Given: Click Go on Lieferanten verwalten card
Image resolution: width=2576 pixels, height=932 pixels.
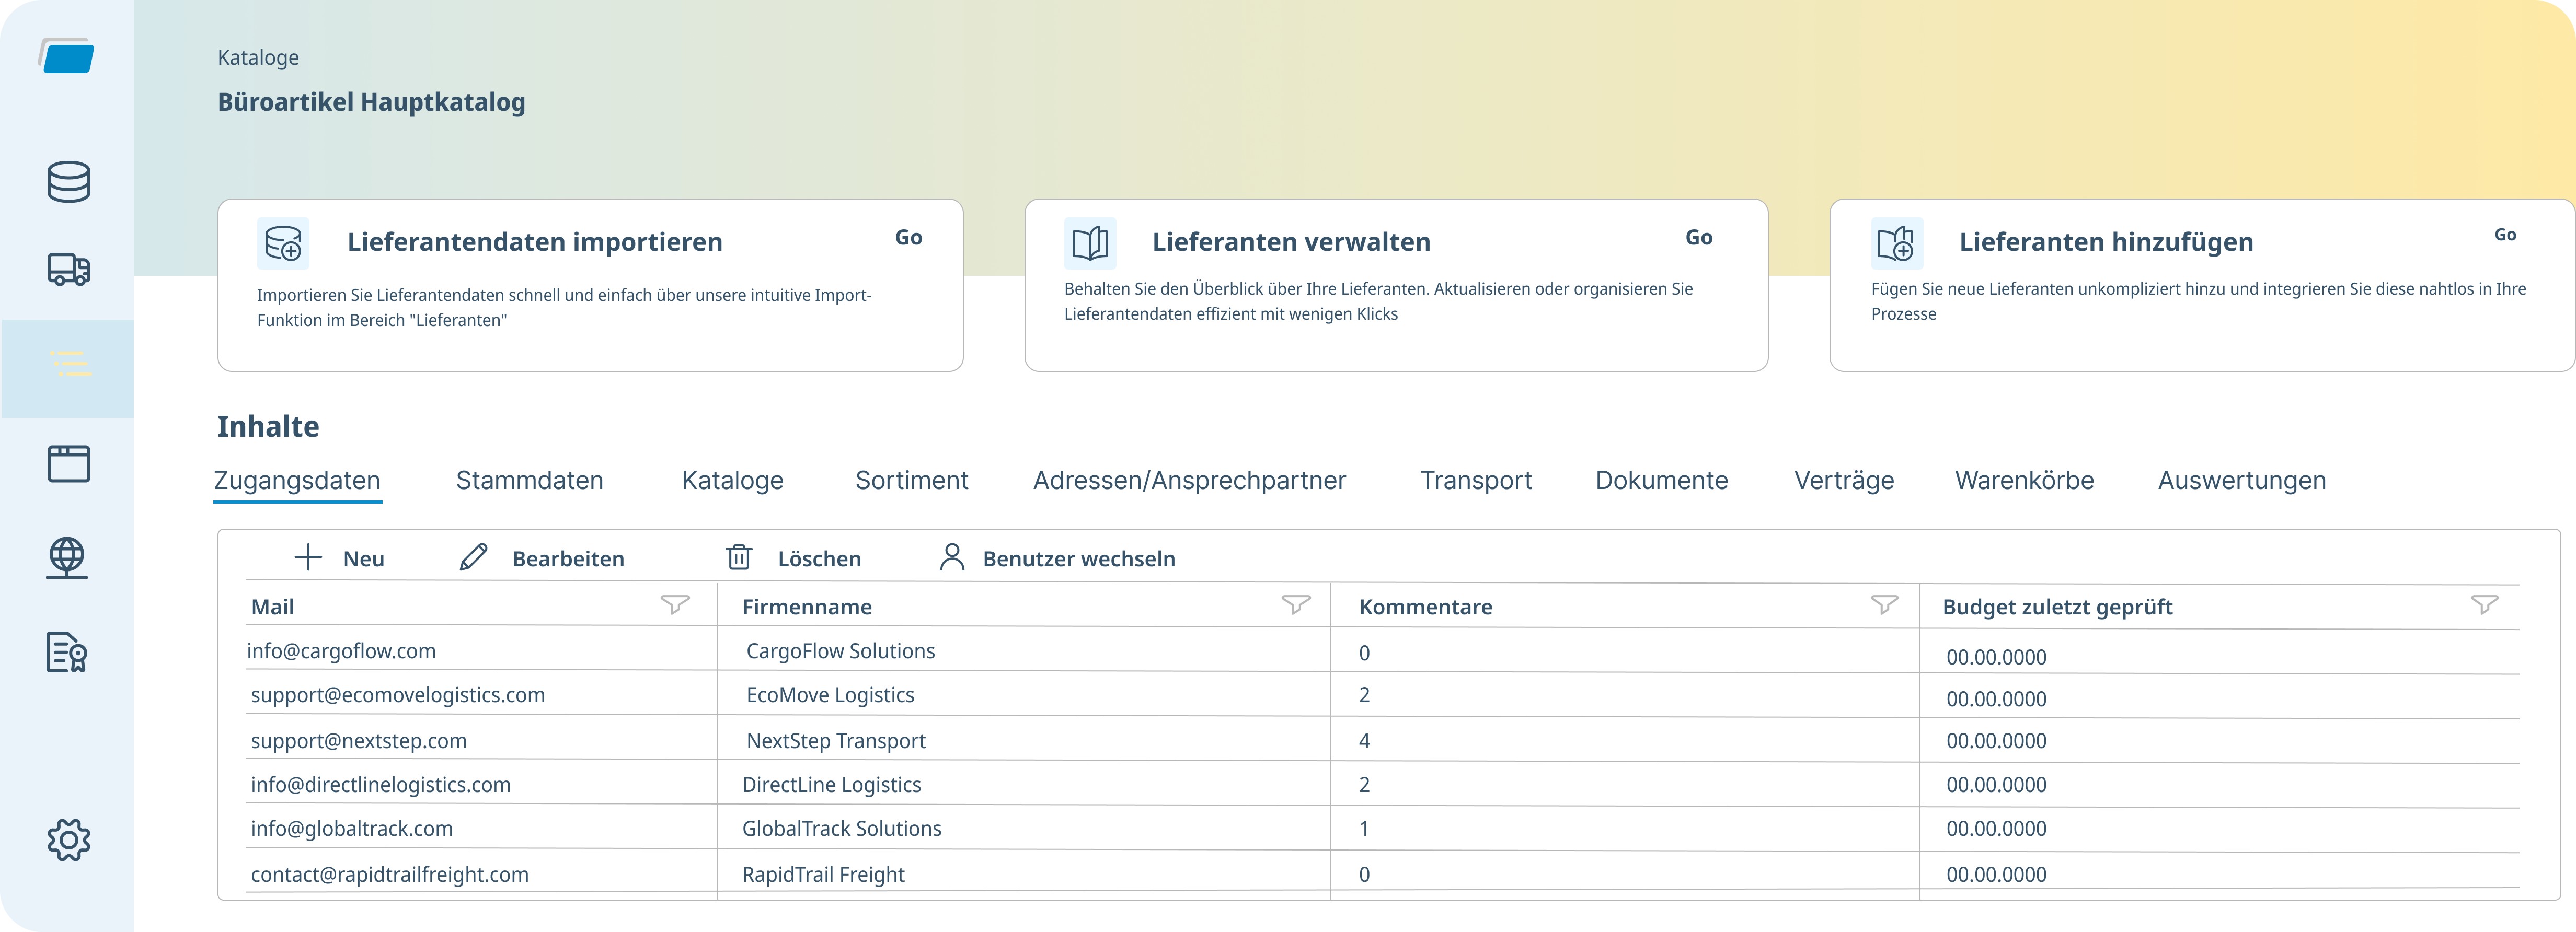Looking at the screenshot, I should (x=1698, y=238).
